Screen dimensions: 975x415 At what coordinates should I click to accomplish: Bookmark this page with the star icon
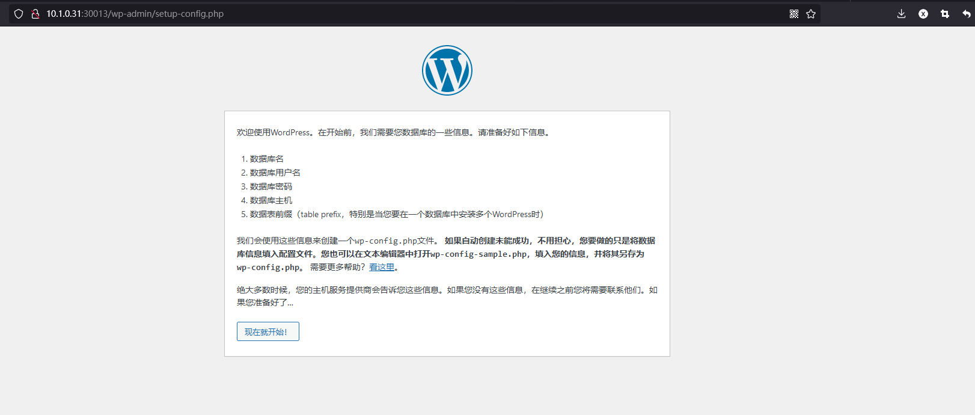tap(811, 14)
